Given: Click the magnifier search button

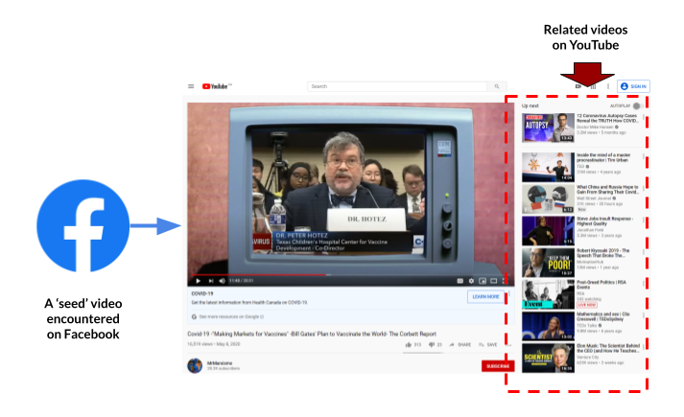Looking at the screenshot, I should pos(497,86).
